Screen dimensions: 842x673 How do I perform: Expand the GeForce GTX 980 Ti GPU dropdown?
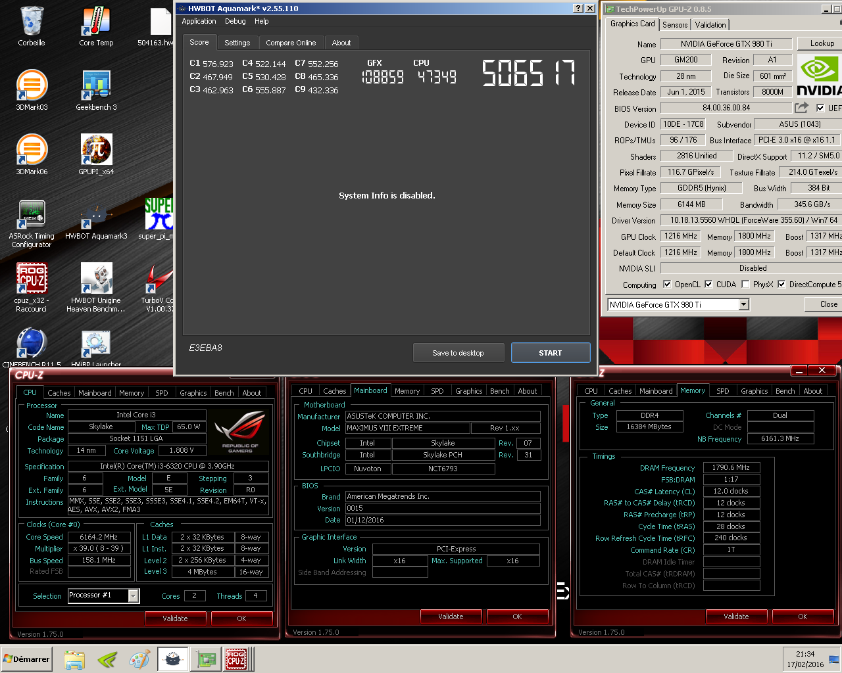tap(743, 305)
